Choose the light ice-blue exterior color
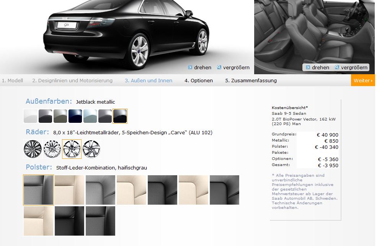The image size is (387, 246). pos(90,116)
